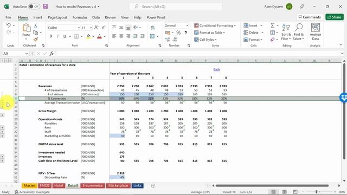Open the Master sheet tab
This screenshot has height=195, width=347.
click(29, 185)
